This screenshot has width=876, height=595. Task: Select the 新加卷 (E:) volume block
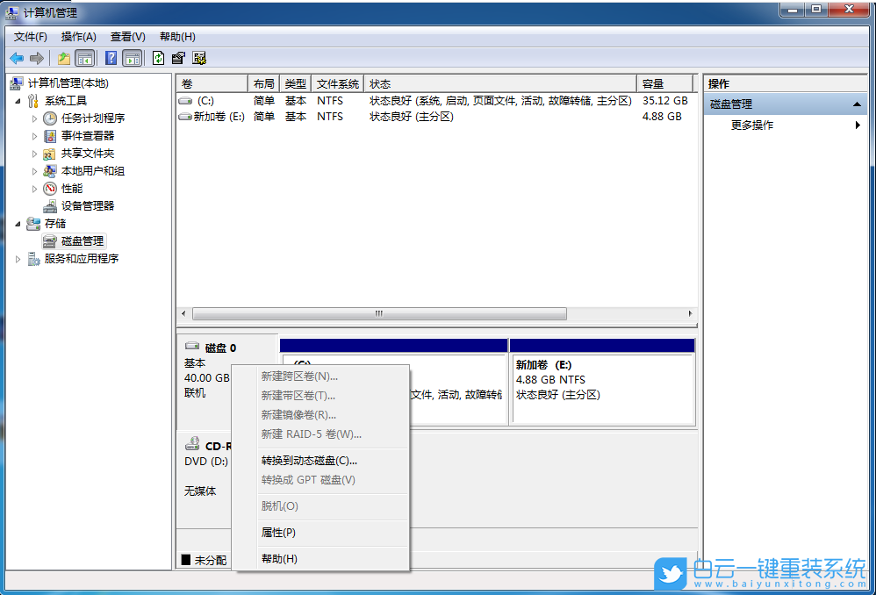(603, 386)
